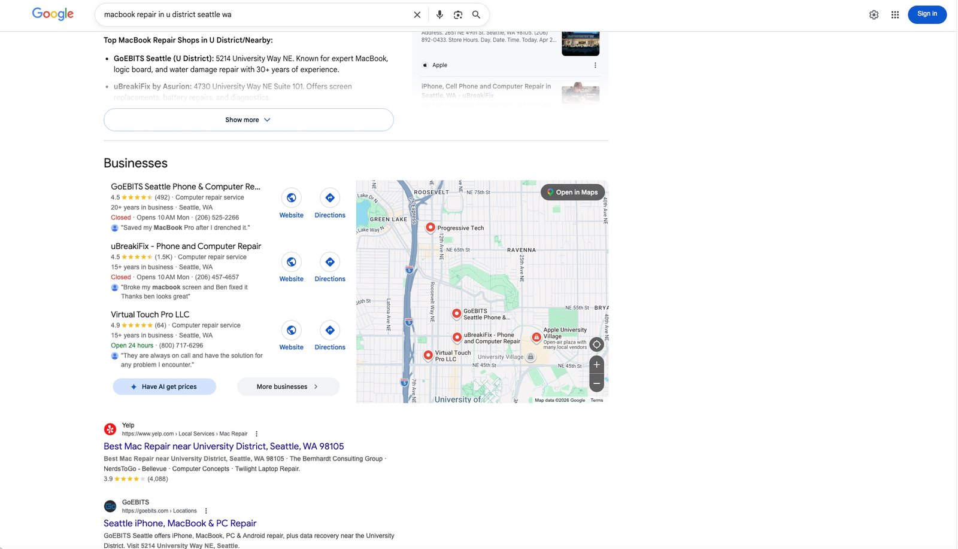Select GoEBITS Seattle Phone map pin
This screenshot has height=549, width=958.
(x=456, y=313)
